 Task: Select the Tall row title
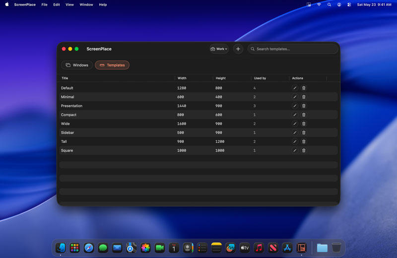pyautogui.click(x=64, y=141)
